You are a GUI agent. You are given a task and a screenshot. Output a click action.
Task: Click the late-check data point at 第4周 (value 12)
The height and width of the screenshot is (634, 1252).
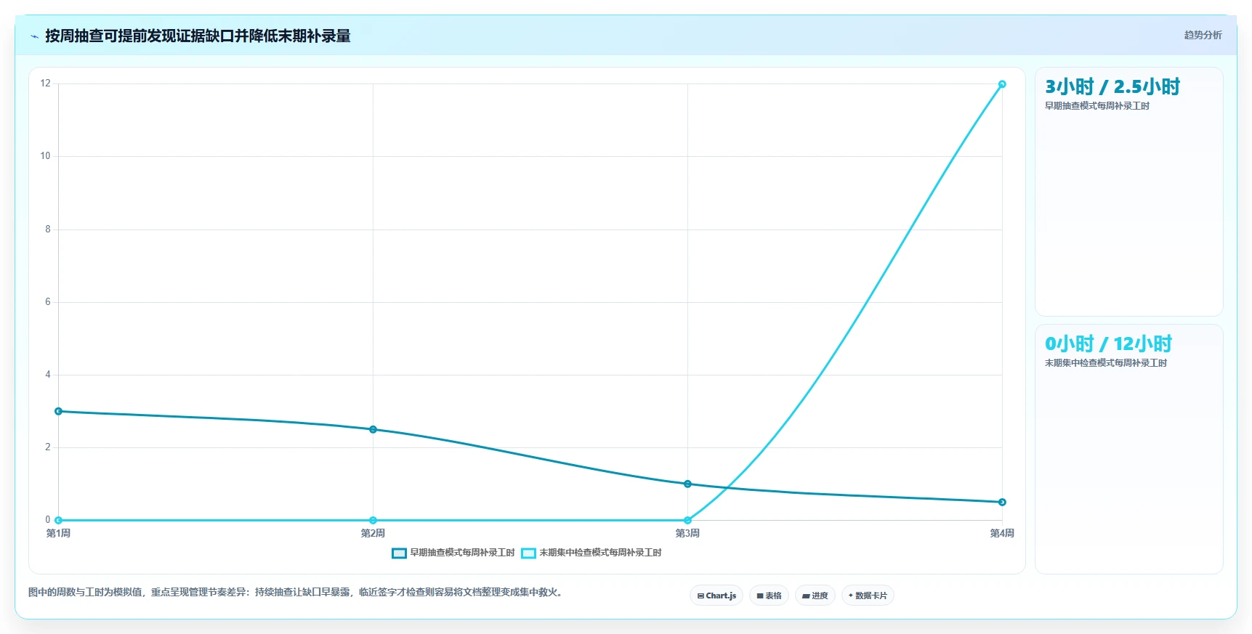click(1002, 84)
